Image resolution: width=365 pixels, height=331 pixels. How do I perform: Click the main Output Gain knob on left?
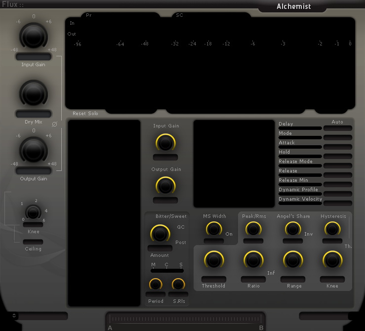34,151
